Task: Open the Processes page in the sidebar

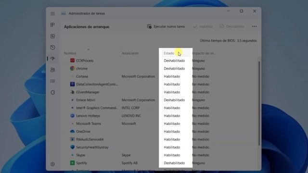Action: point(52,25)
